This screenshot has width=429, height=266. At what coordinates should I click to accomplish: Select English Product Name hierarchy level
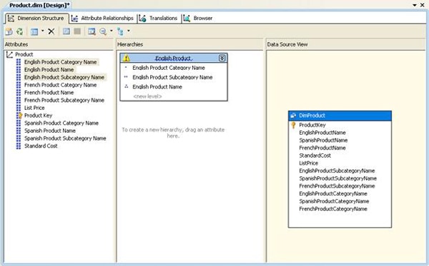tap(157, 87)
